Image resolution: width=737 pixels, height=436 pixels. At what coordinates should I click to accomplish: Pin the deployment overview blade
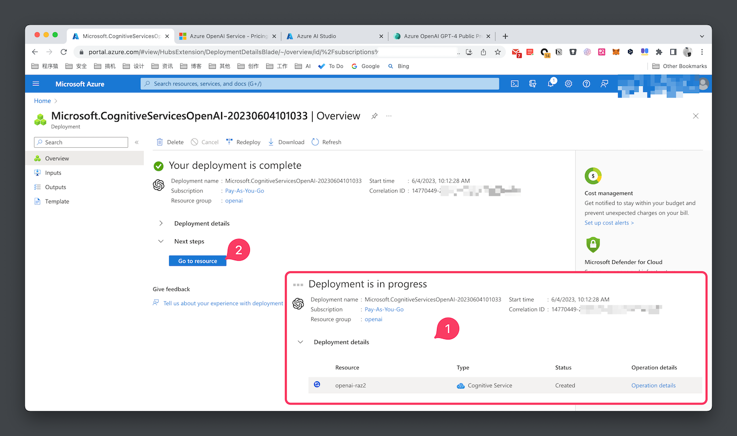click(375, 116)
